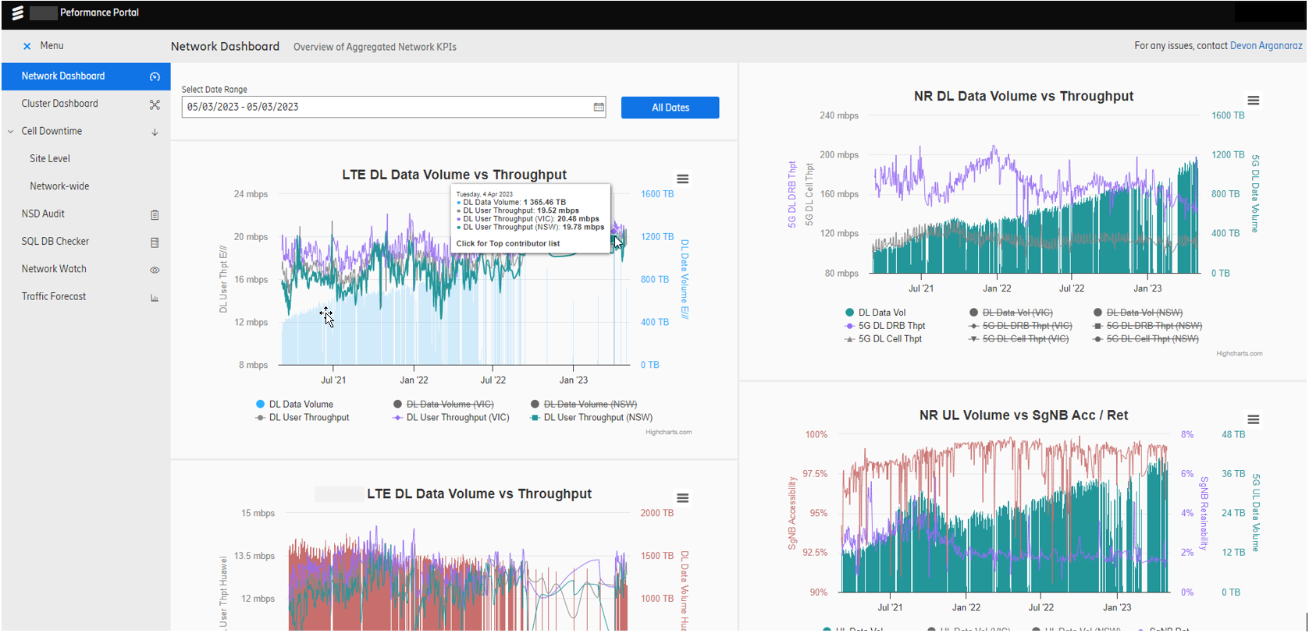Open chart menu for Ericsson LTE DL chart
The width and height of the screenshot is (1309, 633).
point(682,179)
